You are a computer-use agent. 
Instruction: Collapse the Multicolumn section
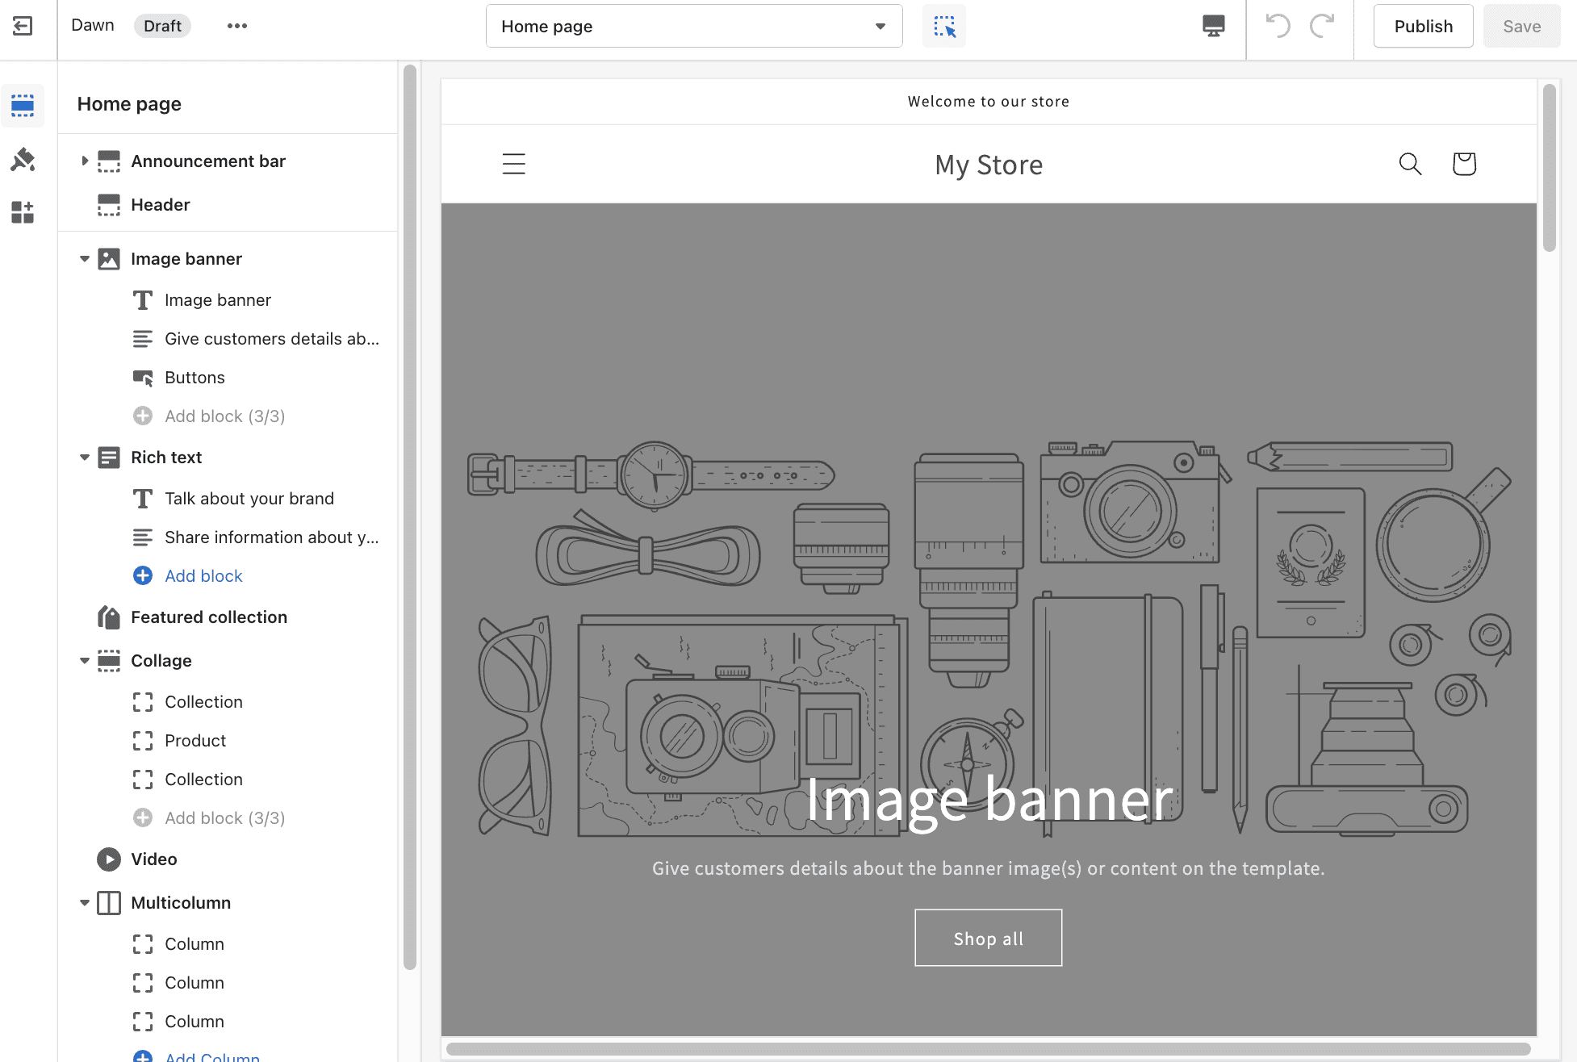tap(83, 902)
